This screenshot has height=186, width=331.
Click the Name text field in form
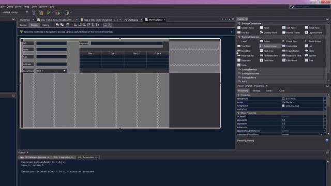(x=52, y=50)
